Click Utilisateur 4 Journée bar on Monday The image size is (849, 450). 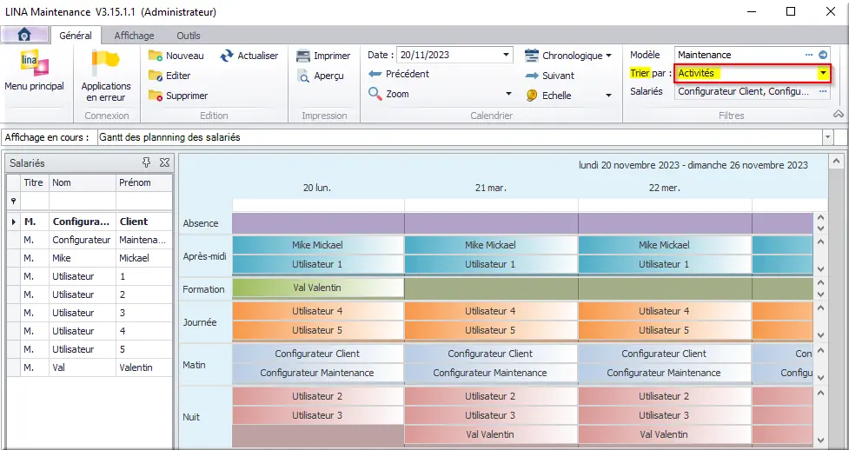pyautogui.click(x=318, y=311)
